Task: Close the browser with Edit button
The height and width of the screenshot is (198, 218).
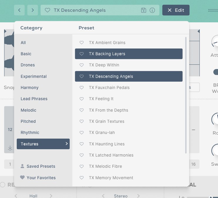Action: [176, 10]
